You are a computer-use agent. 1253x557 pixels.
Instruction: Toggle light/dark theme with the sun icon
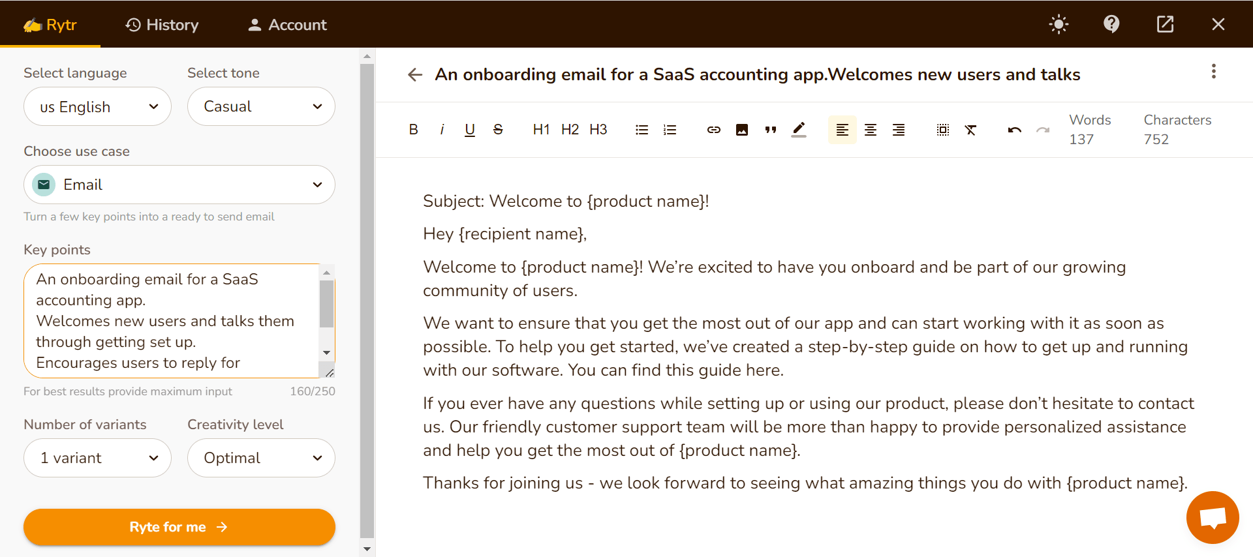1059,24
